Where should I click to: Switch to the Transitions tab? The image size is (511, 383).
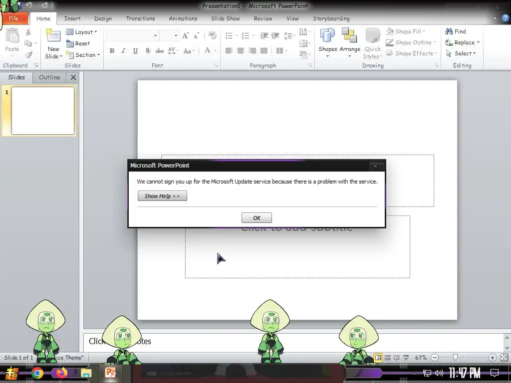(140, 18)
